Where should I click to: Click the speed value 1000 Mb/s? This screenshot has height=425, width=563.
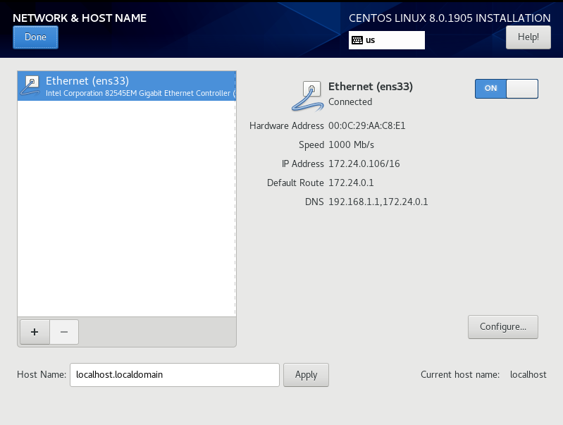[x=351, y=144]
